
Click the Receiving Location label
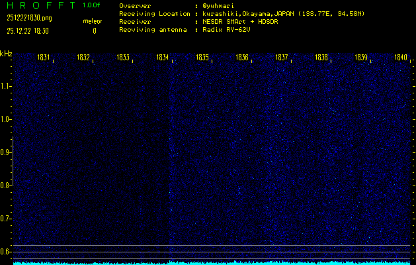pos(155,14)
